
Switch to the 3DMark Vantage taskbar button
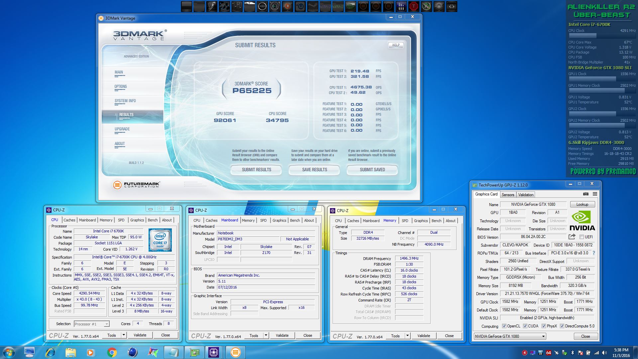(235, 352)
